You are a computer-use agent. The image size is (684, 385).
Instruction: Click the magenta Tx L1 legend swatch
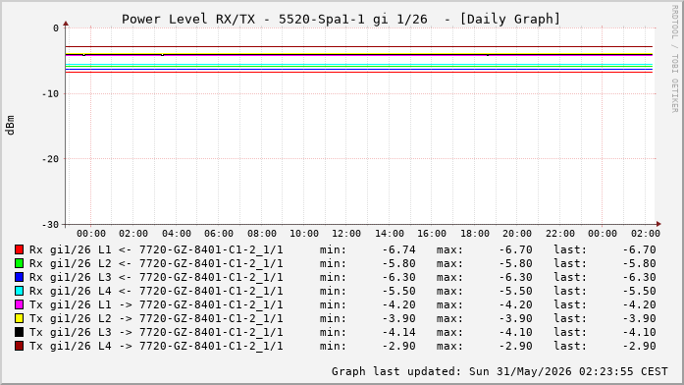19,304
